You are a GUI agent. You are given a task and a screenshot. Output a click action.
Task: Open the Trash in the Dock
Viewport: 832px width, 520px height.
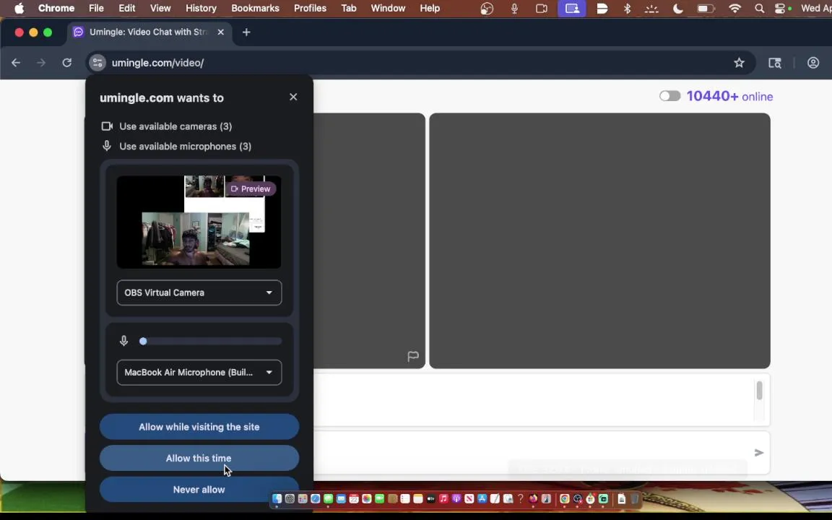click(x=635, y=499)
